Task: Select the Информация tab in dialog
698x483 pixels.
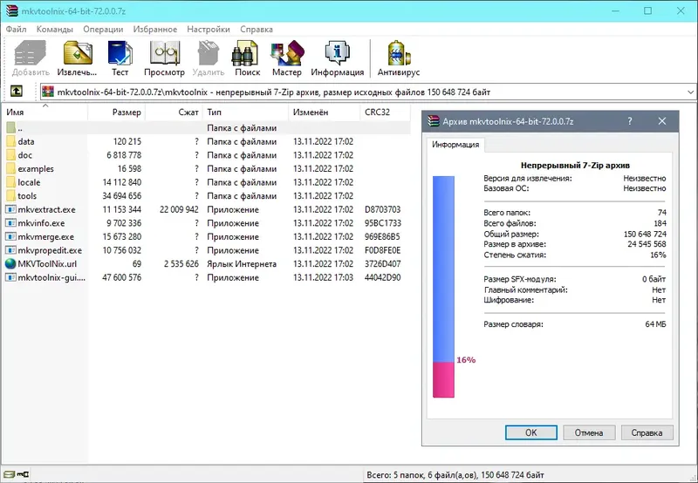Action: [x=455, y=145]
